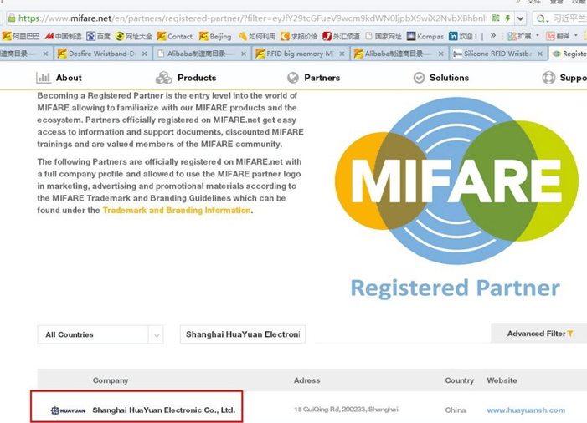Close the Desfire Wristband tab
The width and height of the screenshot is (587, 423).
click(145, 54)
